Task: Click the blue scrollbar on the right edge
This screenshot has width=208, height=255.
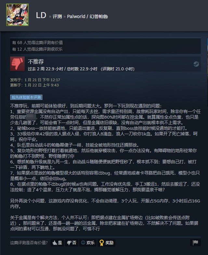Action: coord(207,45)
